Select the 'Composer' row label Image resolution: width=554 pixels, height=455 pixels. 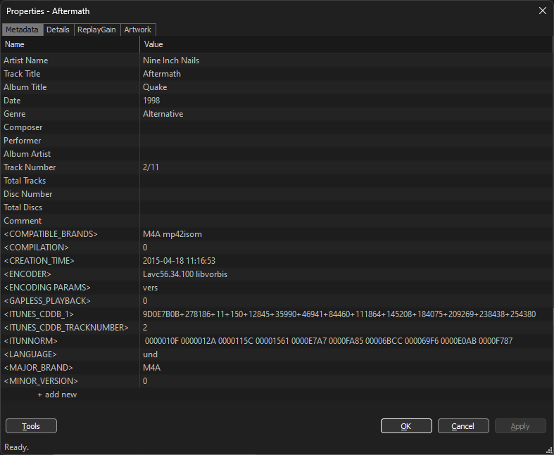coord(23,127)
